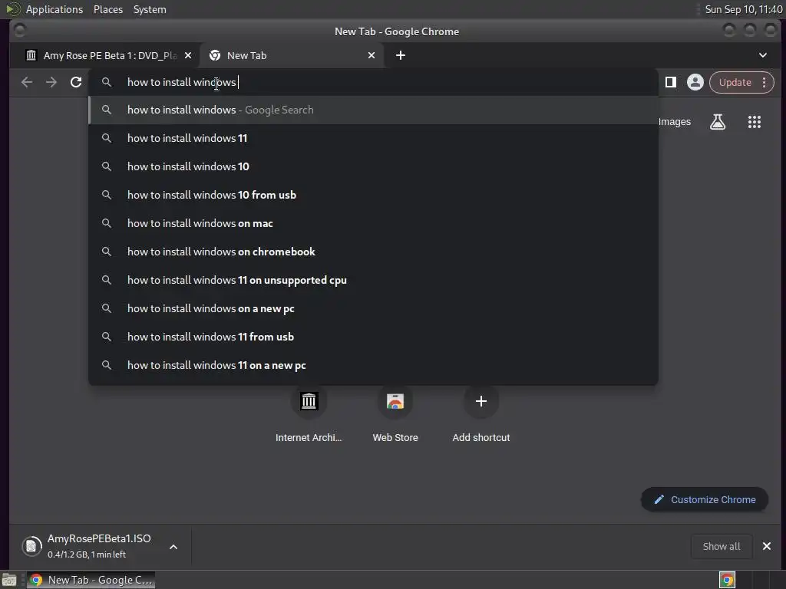Open the Search Labs flask icon
Screen dimensions: 786x589
coord(718,122)
